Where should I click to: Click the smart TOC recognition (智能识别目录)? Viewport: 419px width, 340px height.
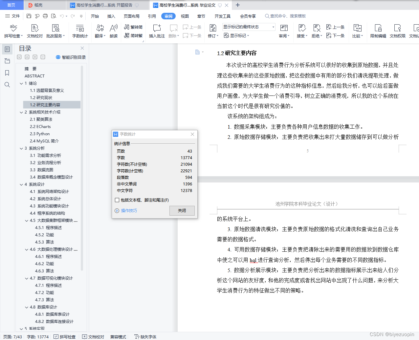(x=71, y=57)
